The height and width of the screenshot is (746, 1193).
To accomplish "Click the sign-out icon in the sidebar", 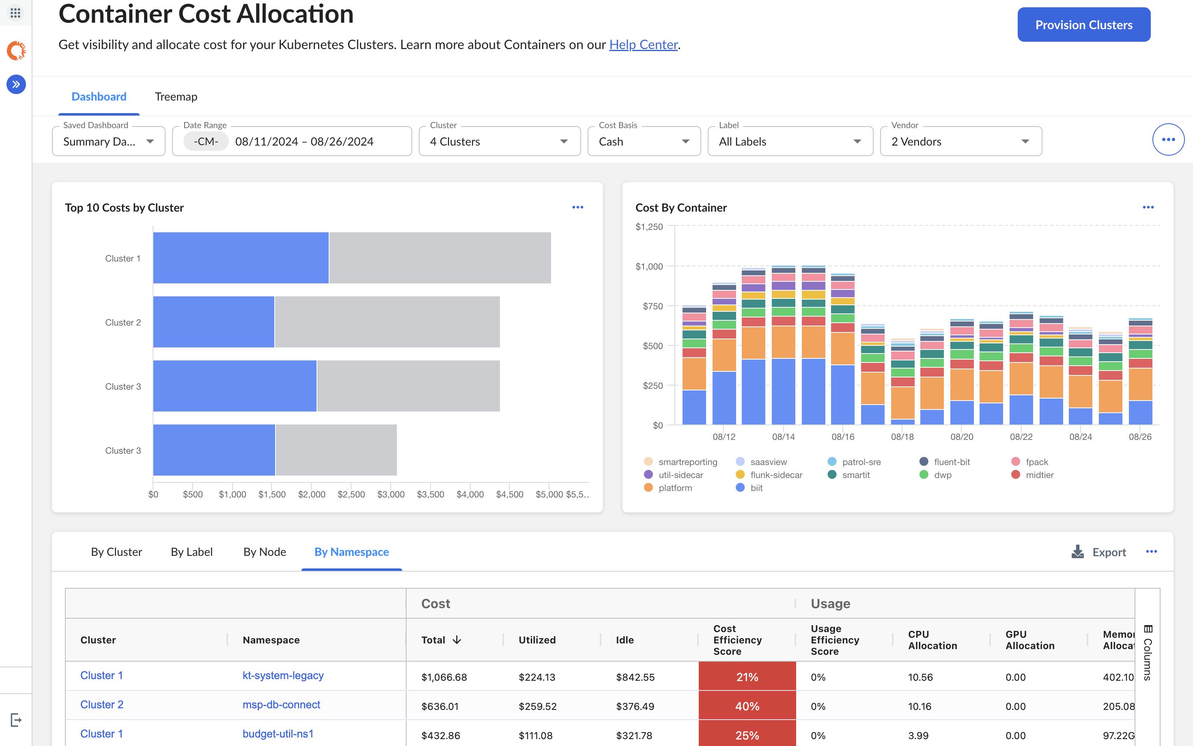I will coord(16,720).
